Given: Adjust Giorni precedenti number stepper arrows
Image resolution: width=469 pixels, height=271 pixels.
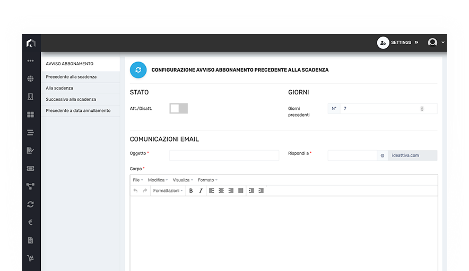Looking at the screenshot, I should (422, 109).
